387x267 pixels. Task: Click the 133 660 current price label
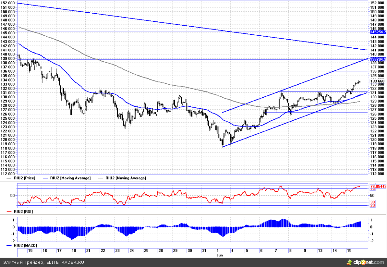[x=377, y=81]
